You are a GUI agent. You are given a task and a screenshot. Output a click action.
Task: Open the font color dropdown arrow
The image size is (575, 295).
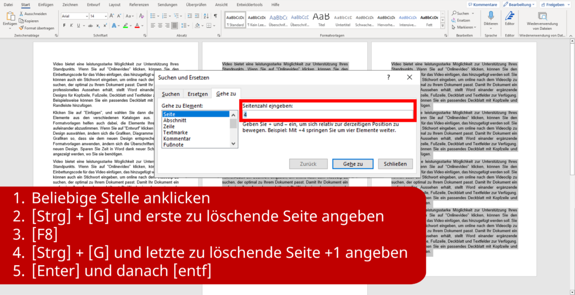[142, 26]
